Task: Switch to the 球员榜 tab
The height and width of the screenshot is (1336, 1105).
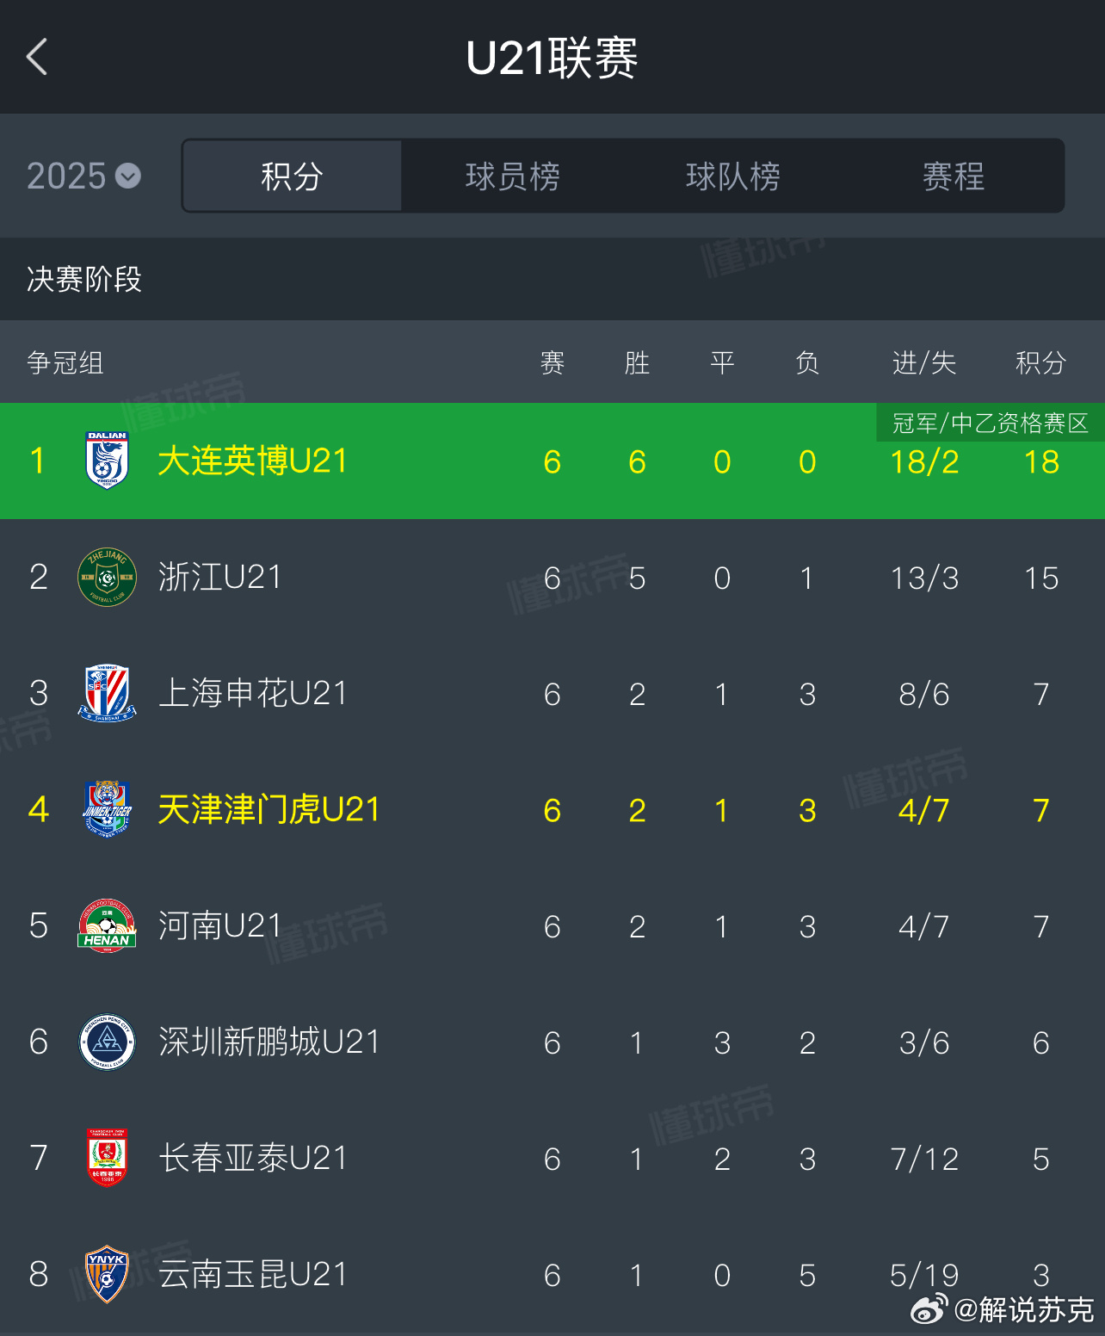Action: [x=512, y=176]
